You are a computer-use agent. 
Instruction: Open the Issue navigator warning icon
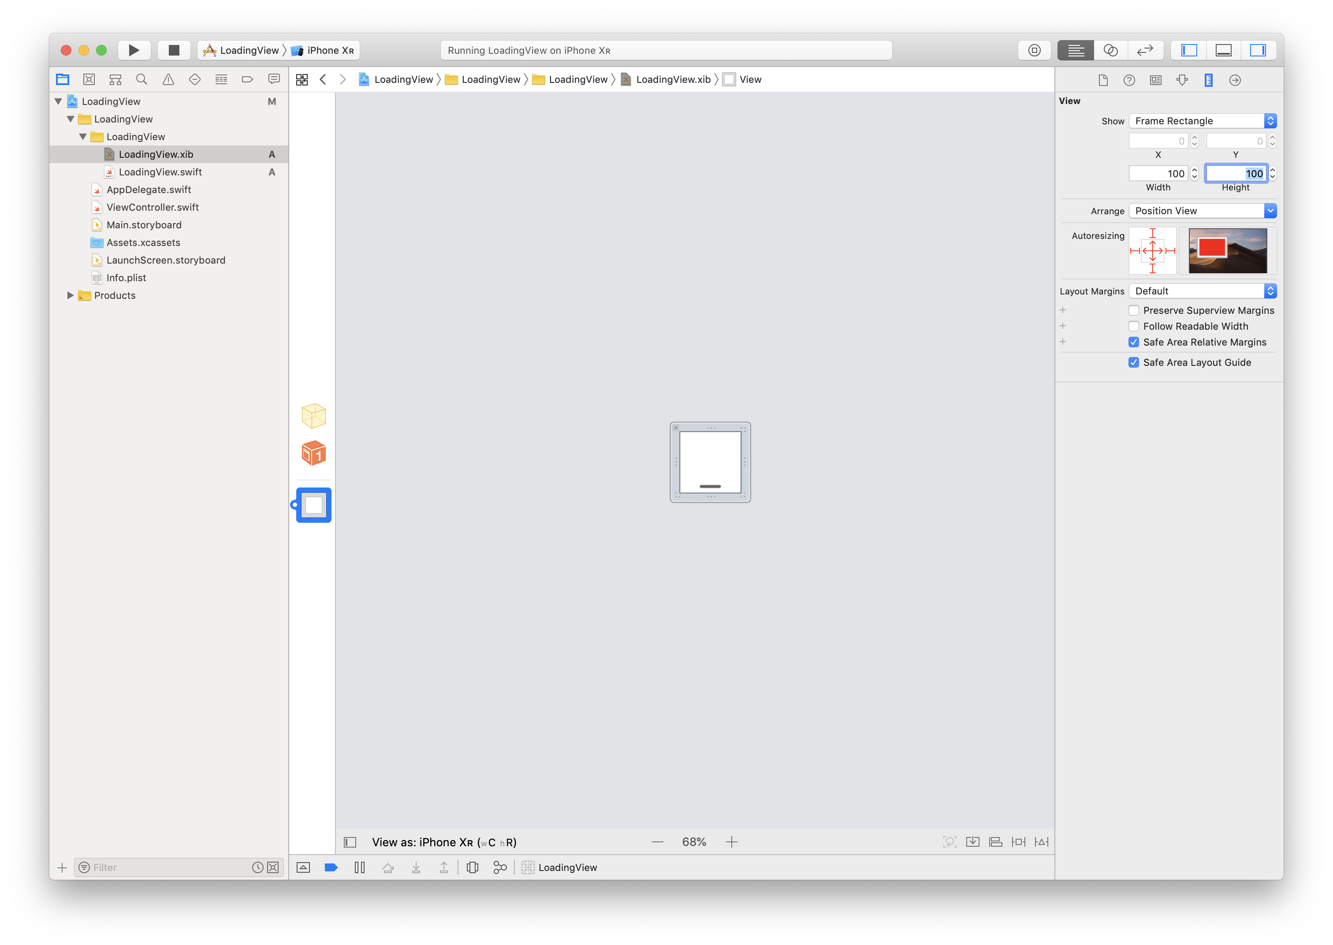[x=168, y=80]
